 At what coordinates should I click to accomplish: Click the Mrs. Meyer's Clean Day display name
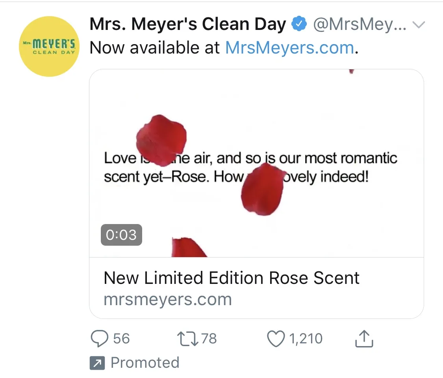(188, 25)
